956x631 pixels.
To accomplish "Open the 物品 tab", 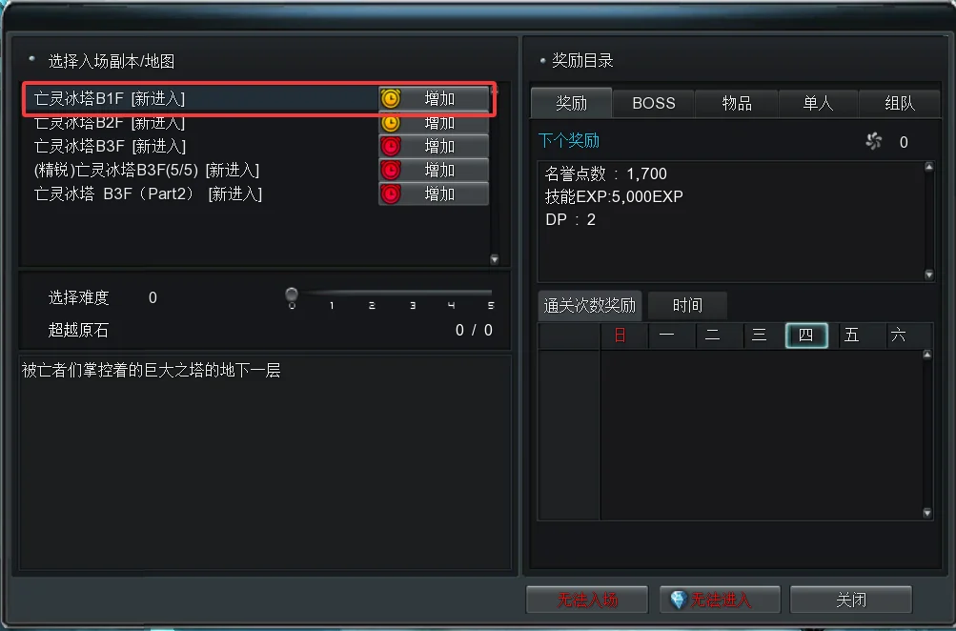I will pyautogui.click(x=737, y=103).
